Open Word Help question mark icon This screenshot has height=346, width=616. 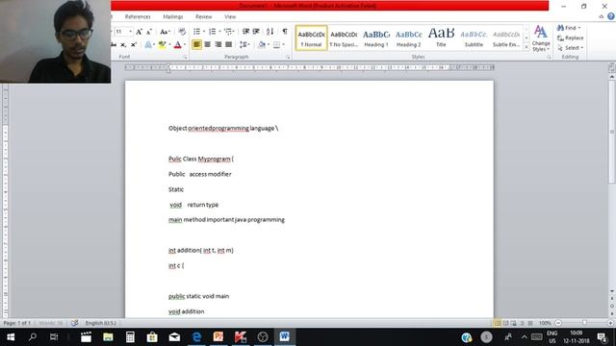[x=611, y=16]
